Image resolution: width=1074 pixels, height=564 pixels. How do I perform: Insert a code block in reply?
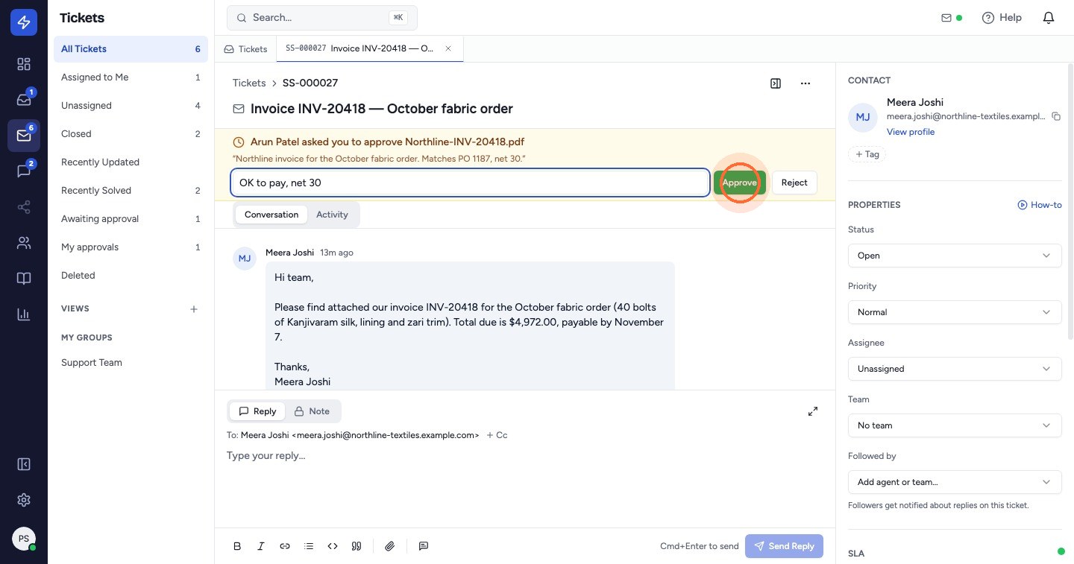(333, 546)
